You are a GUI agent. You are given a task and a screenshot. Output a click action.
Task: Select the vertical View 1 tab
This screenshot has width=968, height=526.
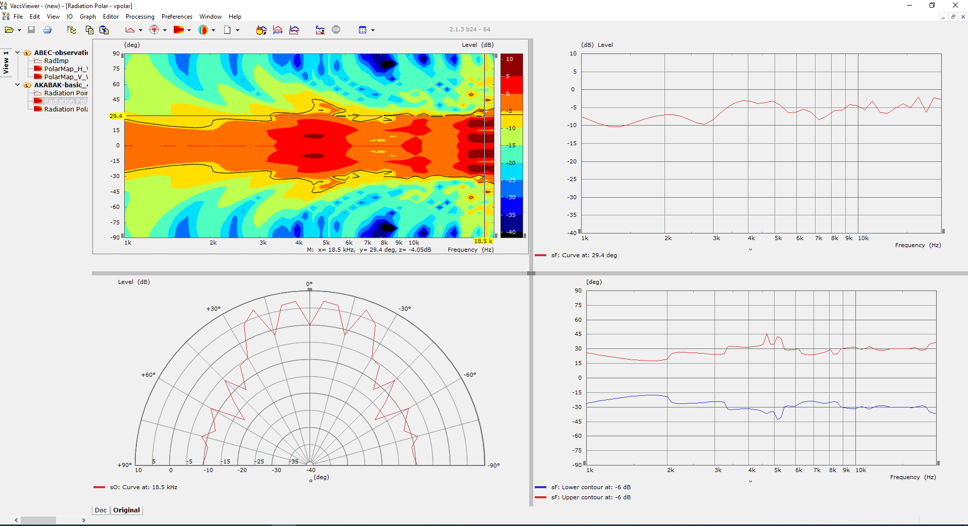[6, 63]
